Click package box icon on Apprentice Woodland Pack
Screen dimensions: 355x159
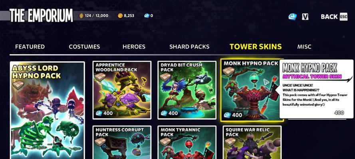tap(100, 77)
